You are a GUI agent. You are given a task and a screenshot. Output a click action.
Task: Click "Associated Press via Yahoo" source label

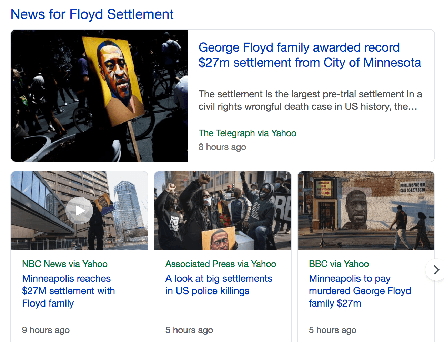point(221,264)
